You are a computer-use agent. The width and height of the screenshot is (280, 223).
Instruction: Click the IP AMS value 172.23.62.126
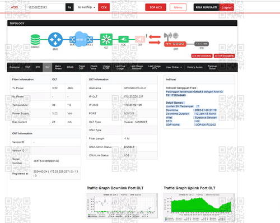click(x=133, y=105)
